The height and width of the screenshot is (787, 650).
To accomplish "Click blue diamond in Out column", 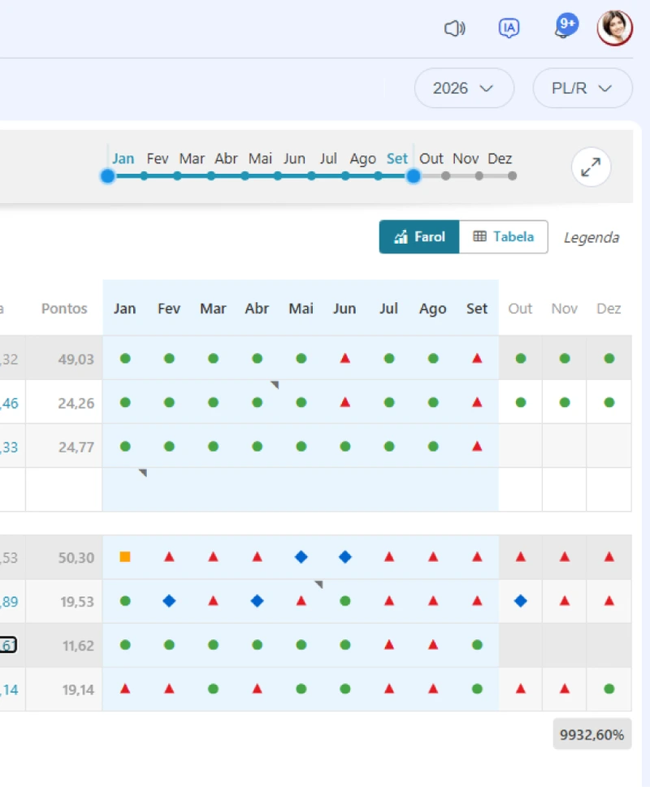I will tap(521, 601).
